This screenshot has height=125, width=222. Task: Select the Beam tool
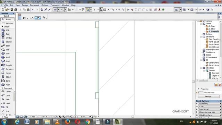7,46
